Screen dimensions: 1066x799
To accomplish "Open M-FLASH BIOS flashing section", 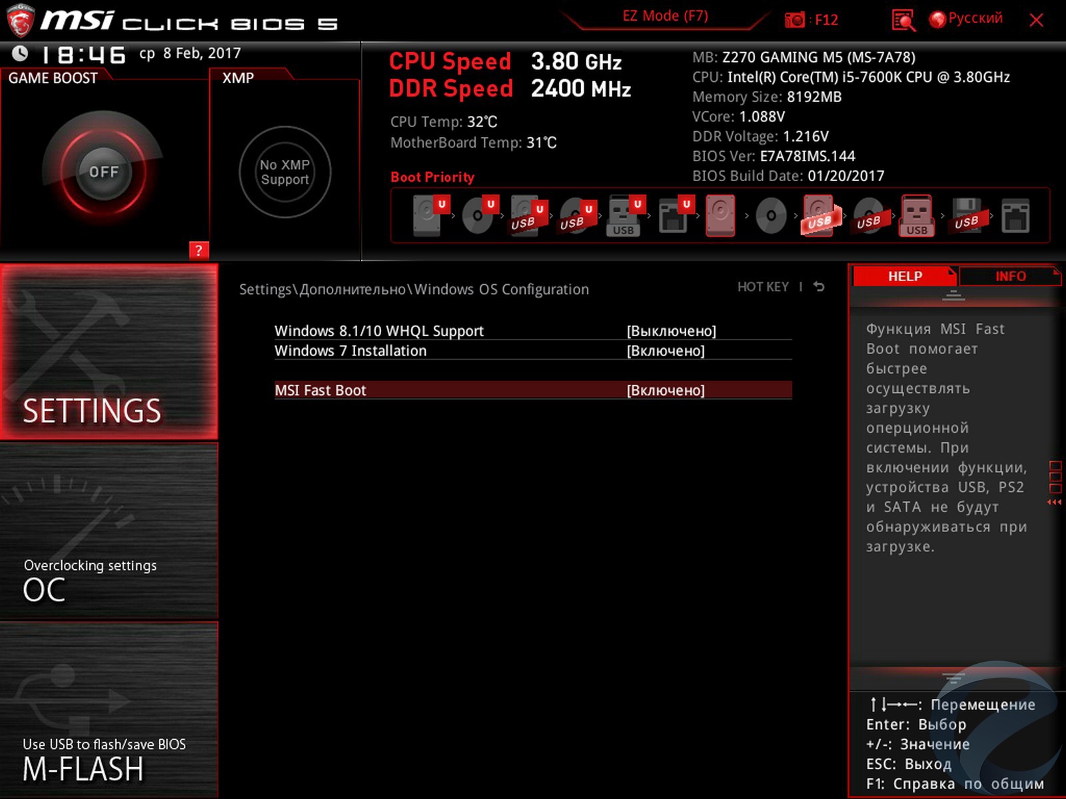I will point(109,710).
